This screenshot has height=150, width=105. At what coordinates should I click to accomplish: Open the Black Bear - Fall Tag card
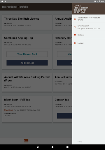27,109
